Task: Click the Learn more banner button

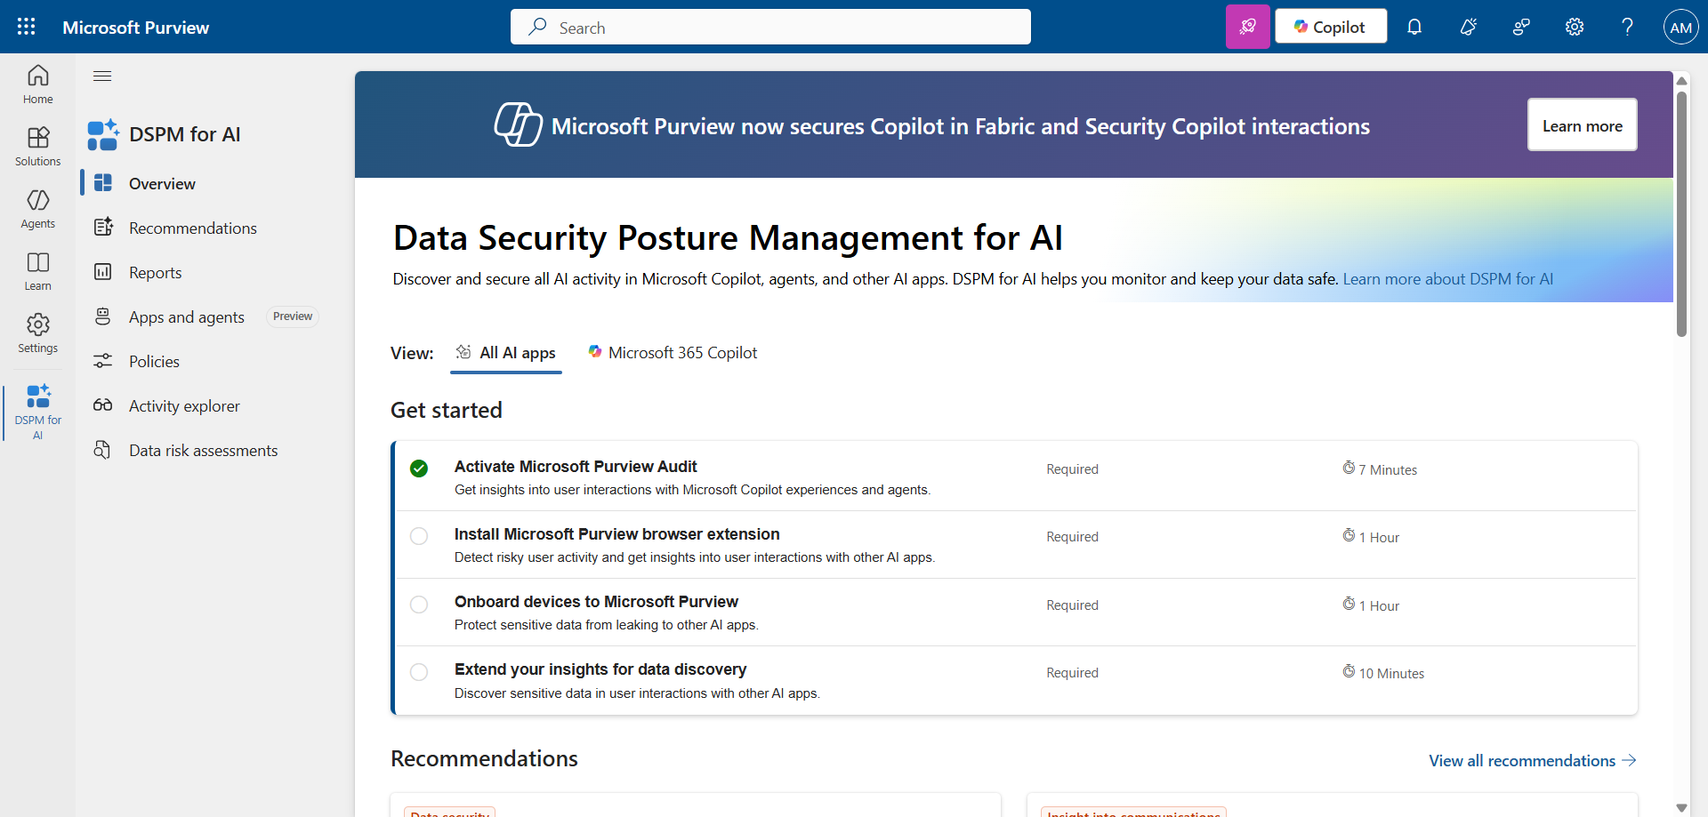Action: click(x=1582, y=125)
